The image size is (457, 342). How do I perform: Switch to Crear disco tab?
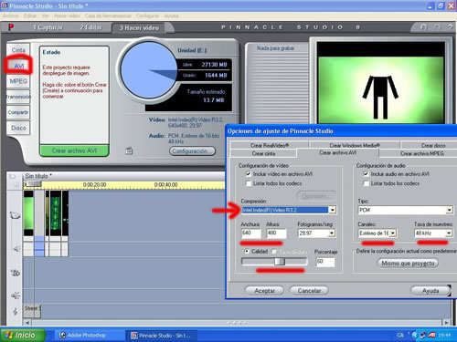pyautogui.click(x=433, y=145)
